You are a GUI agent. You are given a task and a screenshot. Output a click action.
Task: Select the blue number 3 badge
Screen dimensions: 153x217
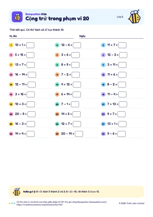click(103, 45)
